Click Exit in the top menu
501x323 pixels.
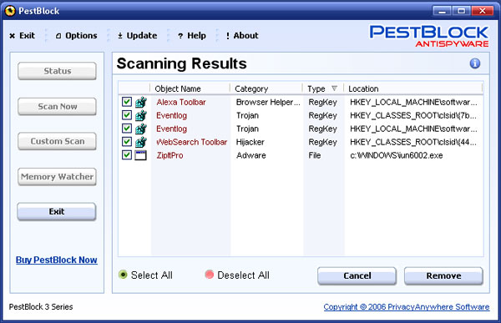22,35
